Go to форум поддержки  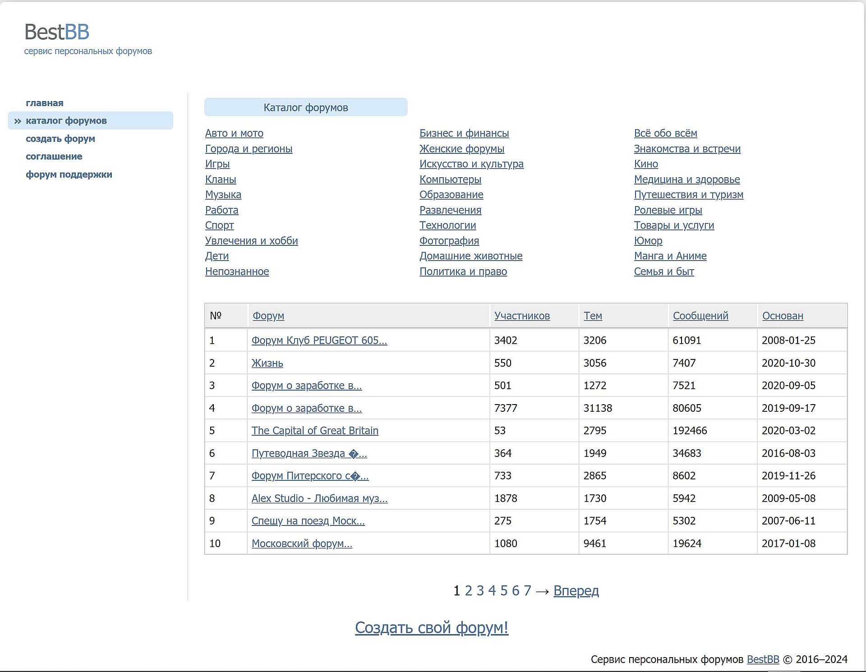pos(69,175)
